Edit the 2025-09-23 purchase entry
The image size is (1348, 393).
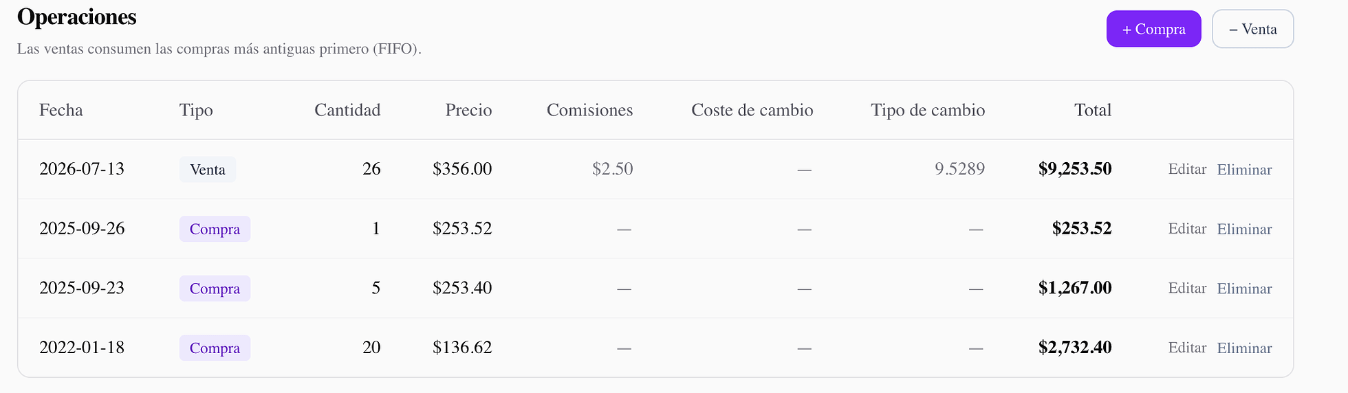tap(1187, 289)
